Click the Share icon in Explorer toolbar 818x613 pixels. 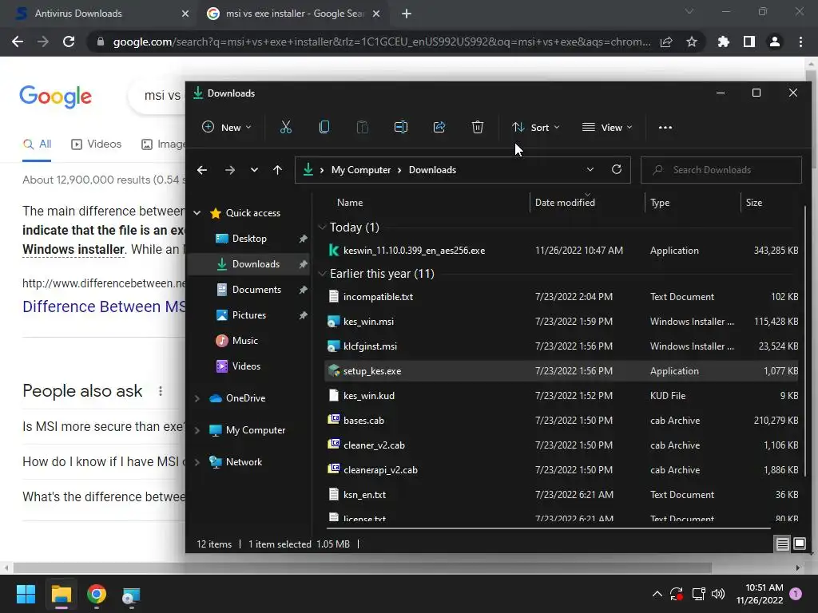[439, 127]
